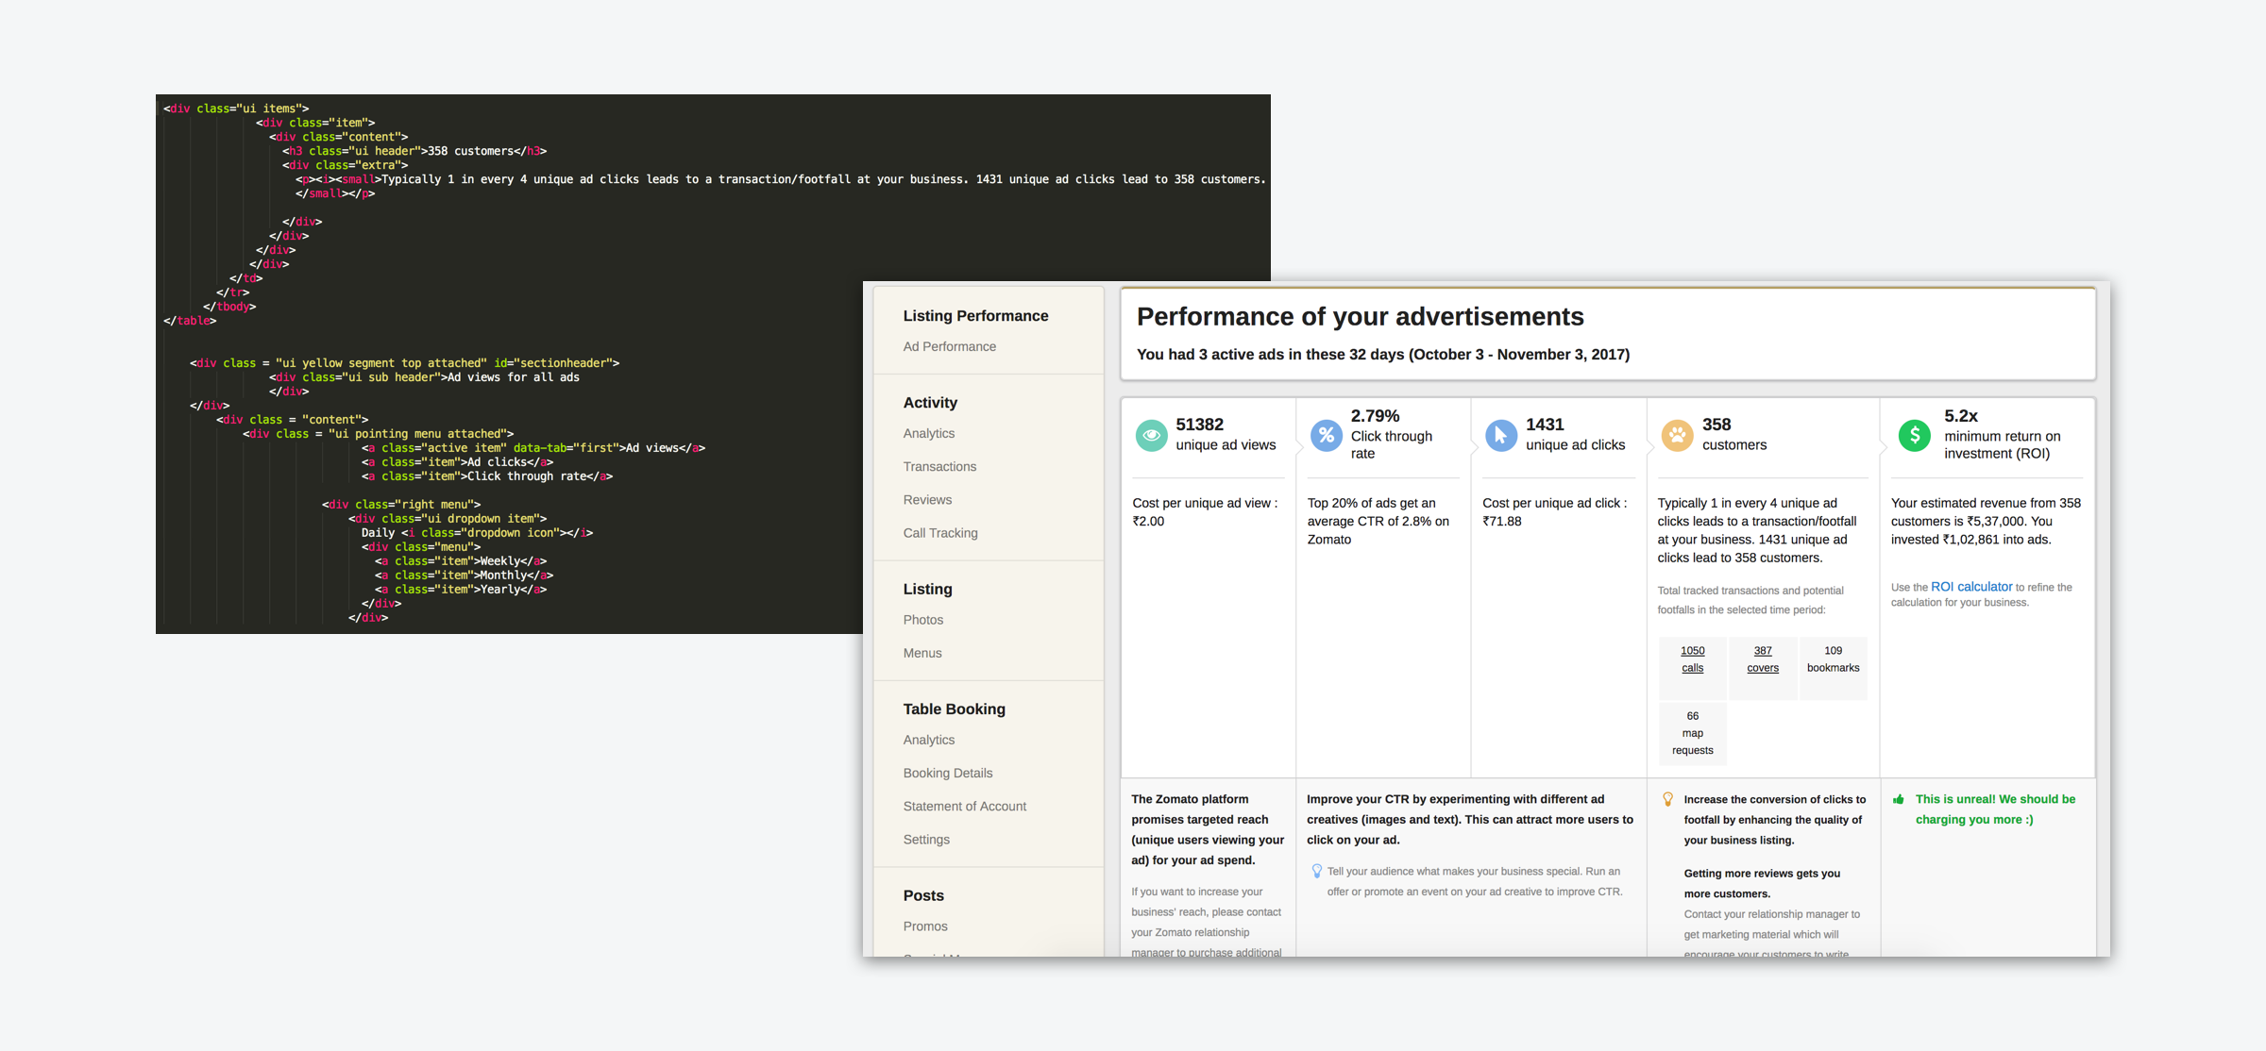Open Analytics under Activity
This screenshot has width=2266, height=1051.
pos(928,433)
